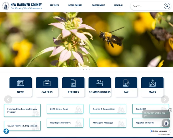The image size is (173, 138).
Task: Click the chatbot avatar icon
Action: [x=166, y=123]
